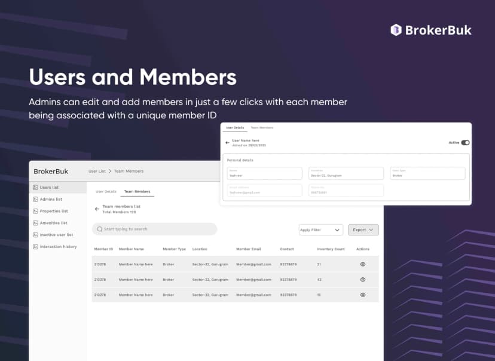
Task: Open Team Members tab on the floating card
Action: tap(262, 128)
